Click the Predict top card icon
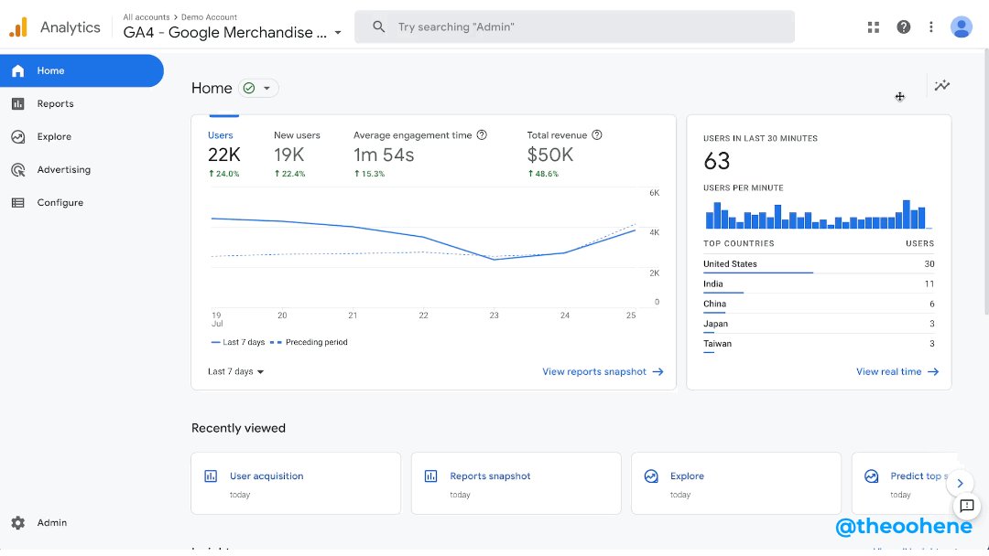989x556 pixels. coord(871,476)
